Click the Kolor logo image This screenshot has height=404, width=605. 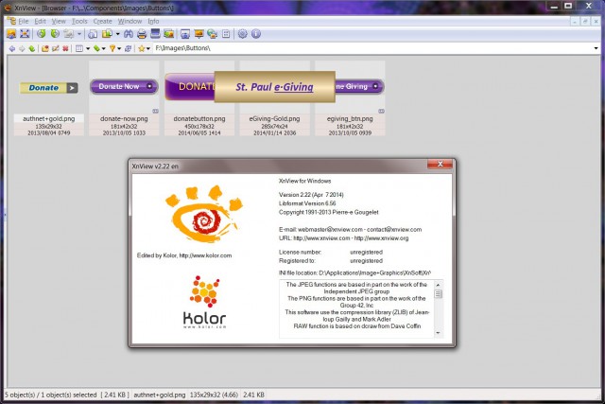tap(204, 302)
